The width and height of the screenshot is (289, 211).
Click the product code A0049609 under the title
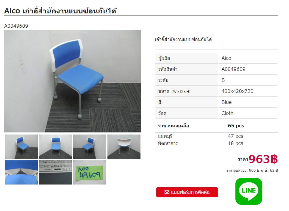(16, 26)
